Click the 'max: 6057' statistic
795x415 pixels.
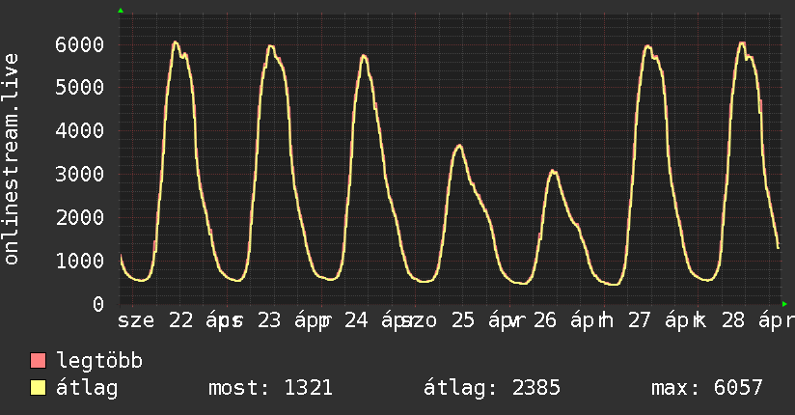(707, 388)
